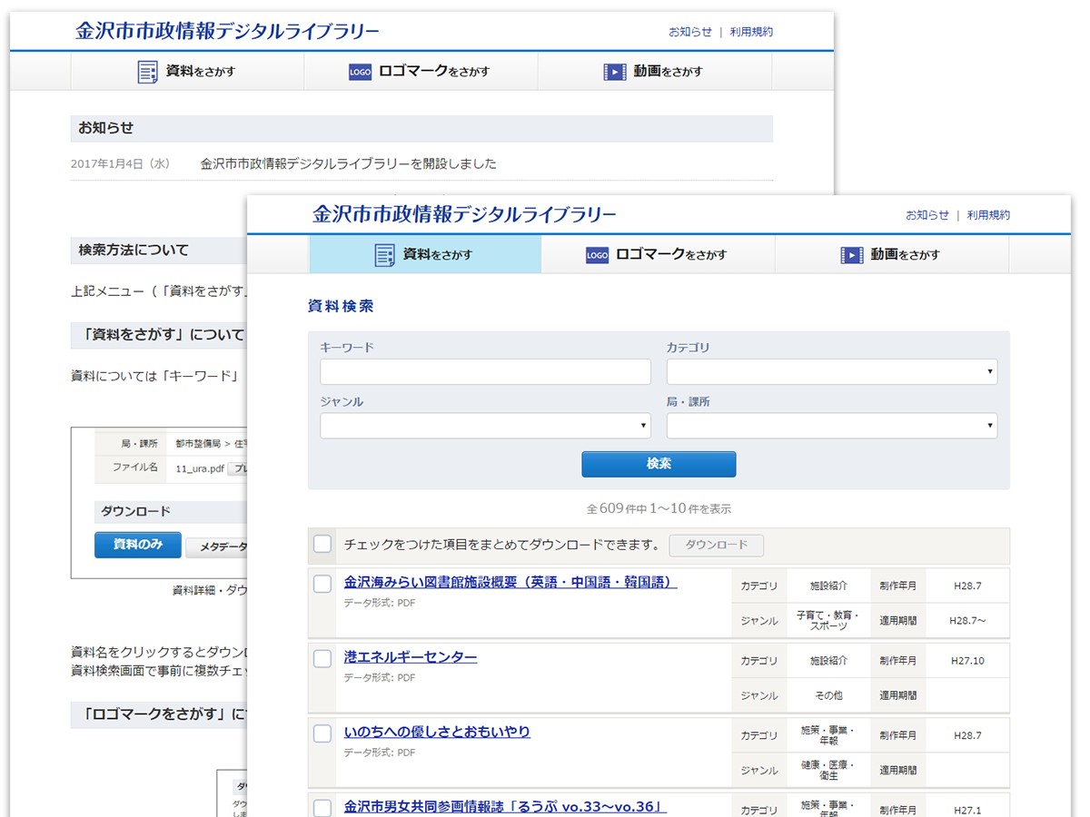
Task: Open 金沢市男女共同参画情報誌「るうぷ」 link
Action: pos(505,806)
